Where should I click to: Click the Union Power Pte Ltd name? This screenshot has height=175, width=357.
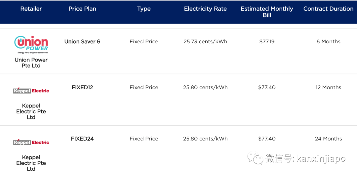(31, 63)
